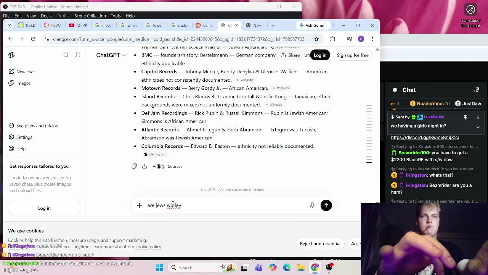Open OBS File menu

point(6,16)
